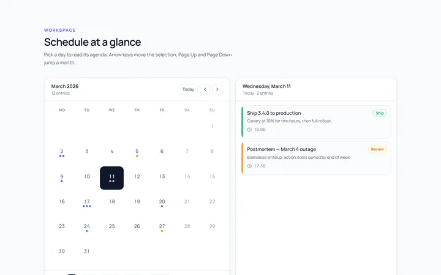
Task: Choose March 18 in the calendar
Action: pyautogui.click(x=112, y=202)
